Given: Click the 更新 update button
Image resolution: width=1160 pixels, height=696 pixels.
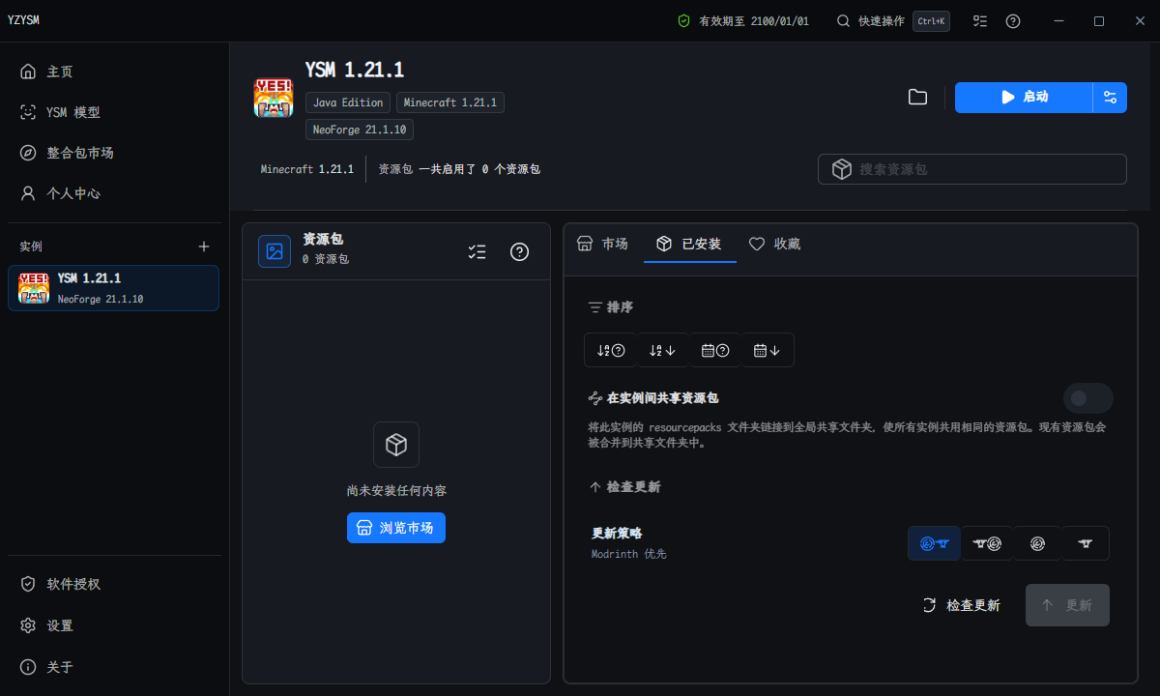Looking at the screenshot, I should (x=1067, y=605).
